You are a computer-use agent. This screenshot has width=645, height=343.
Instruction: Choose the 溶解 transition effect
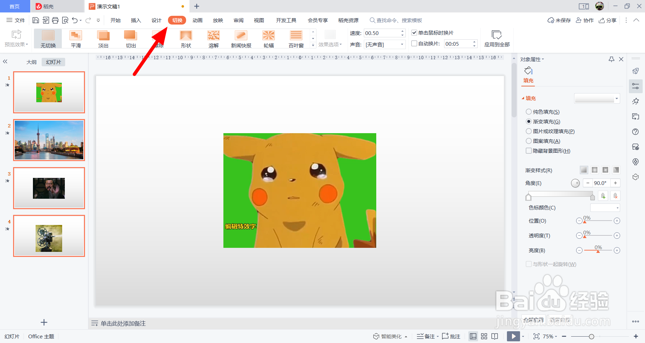tap(213, 39)
